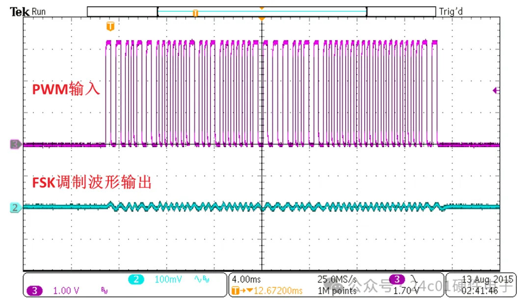The height and width of the screenshot is (307, 530).
Task: Click the trigger source channel 3 badge
Action: tap(397, 279)
